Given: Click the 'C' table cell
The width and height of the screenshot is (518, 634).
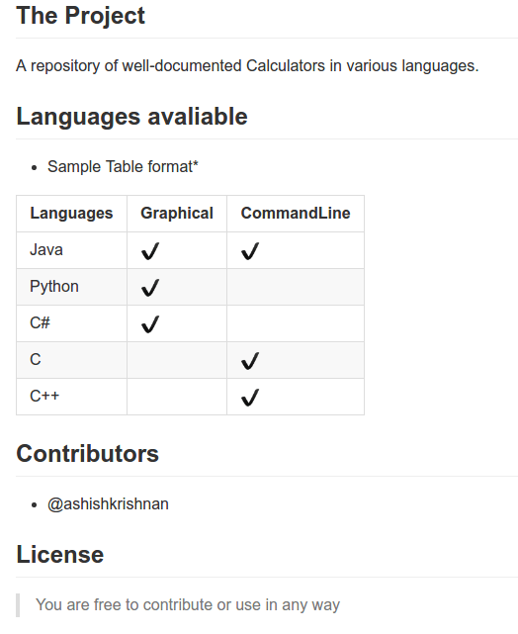Looking at the screenshot, I should point(71,360).
